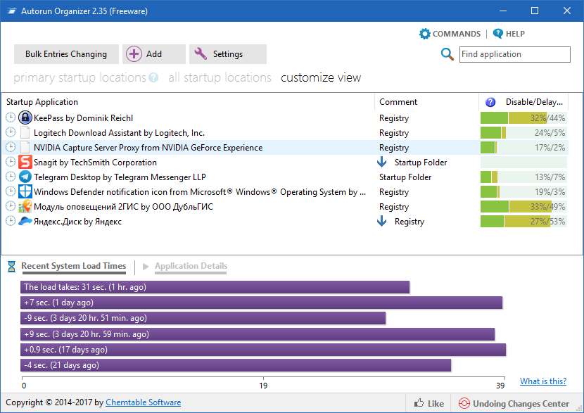Select 'The load takes: 31 sec.' bar

tap(215, 287)
